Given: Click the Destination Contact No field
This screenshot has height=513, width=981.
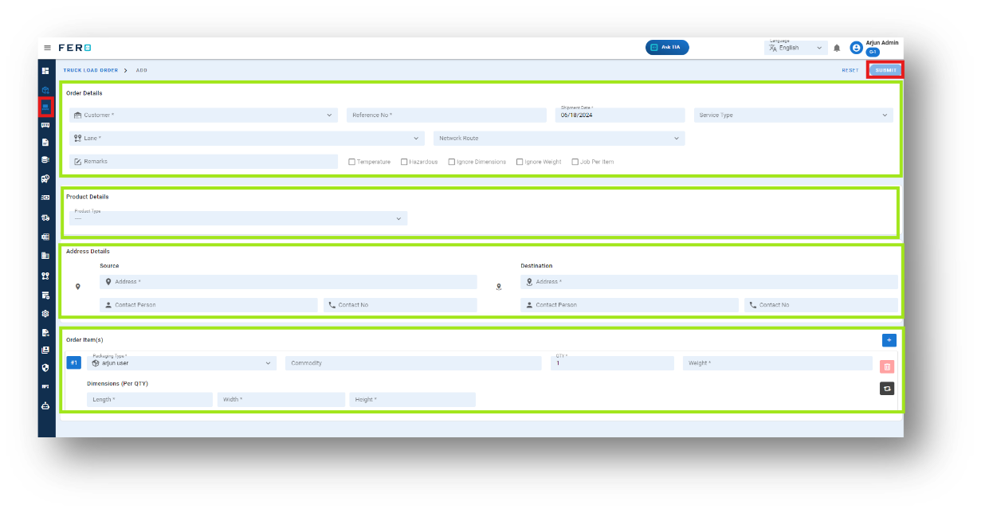Looking at the screenshot, I should (x=821, y=305).
